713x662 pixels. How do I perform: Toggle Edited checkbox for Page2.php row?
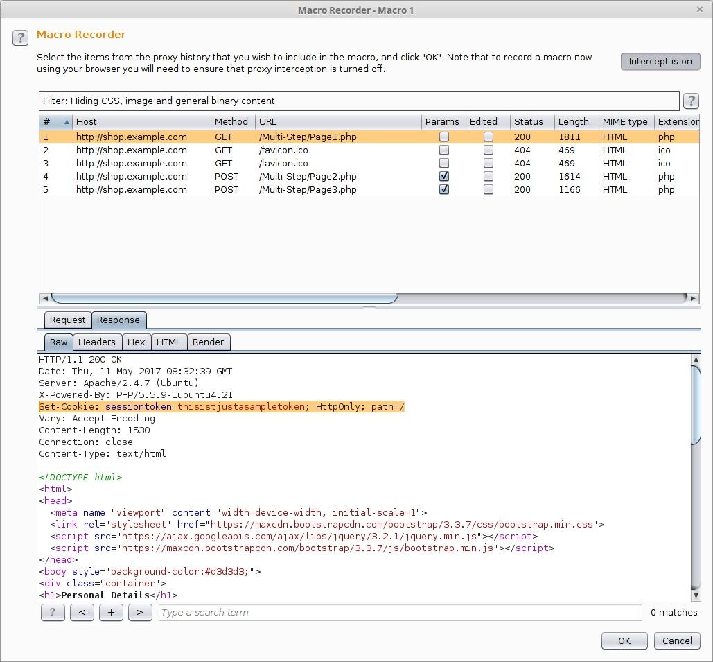488,176
